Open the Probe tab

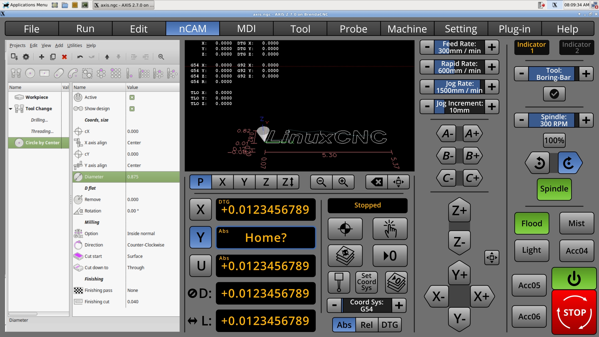[x=354, y=29]
